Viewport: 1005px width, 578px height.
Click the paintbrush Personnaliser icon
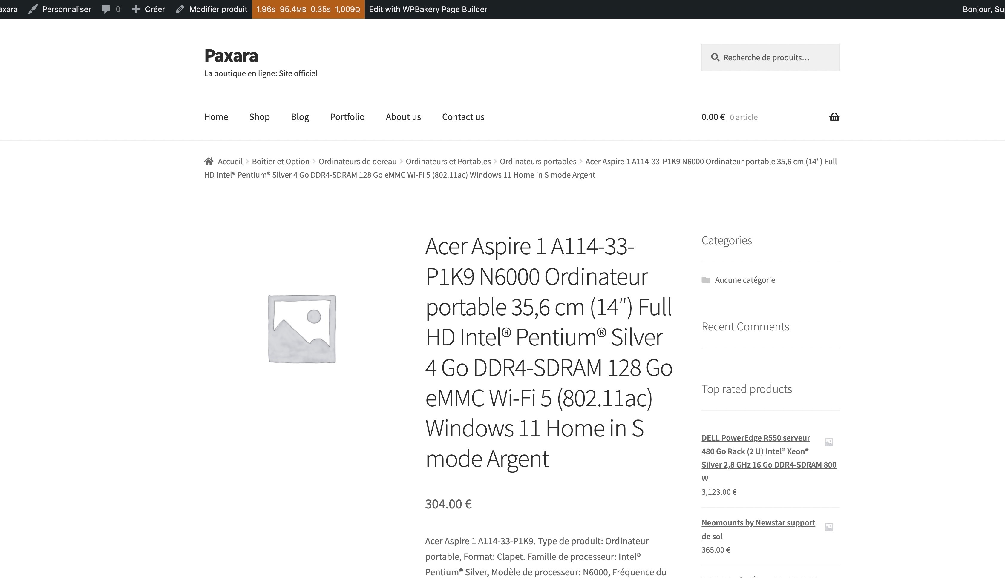[33, 9]
